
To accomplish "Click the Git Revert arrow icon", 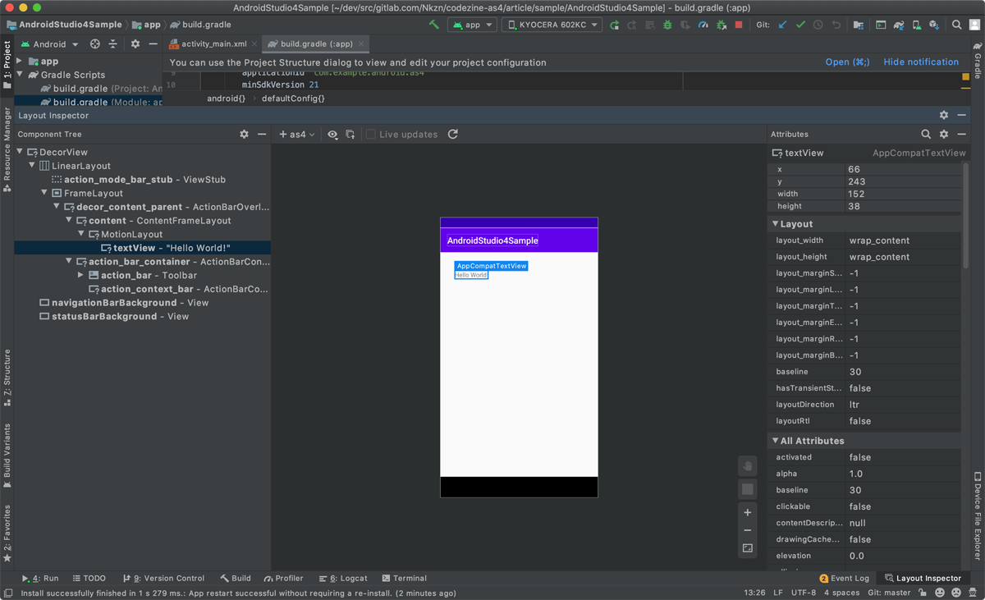I will coord(836,25).
